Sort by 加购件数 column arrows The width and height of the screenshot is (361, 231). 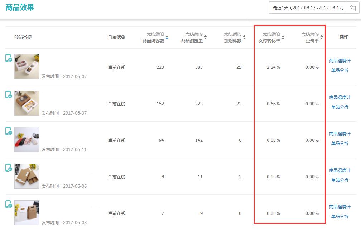[x=244, y=37]
